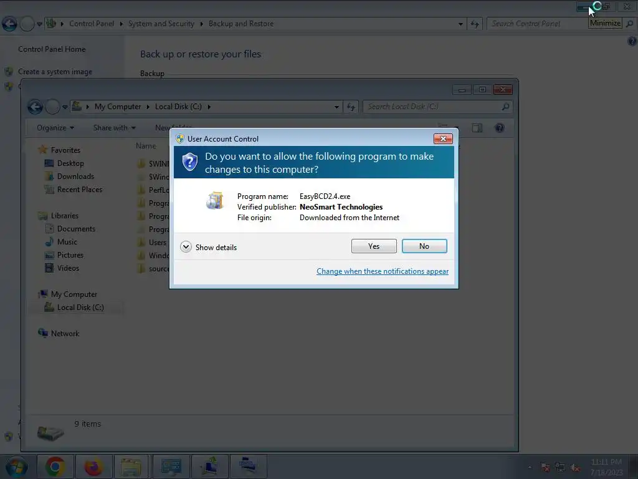Open Explorer recent locations dropdown arrow

click(65, 107)
